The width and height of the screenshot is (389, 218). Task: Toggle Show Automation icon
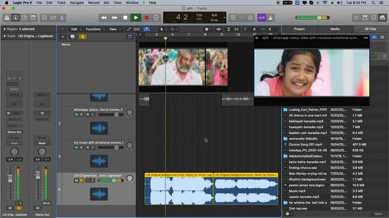coord(129,29)
